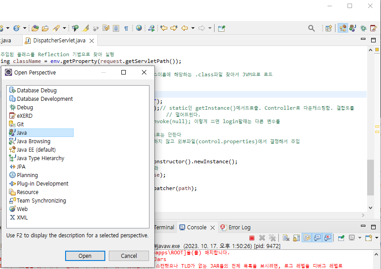Toggle Scroll Lock in Console
381x269 pixels.
[x=296, y=238]
